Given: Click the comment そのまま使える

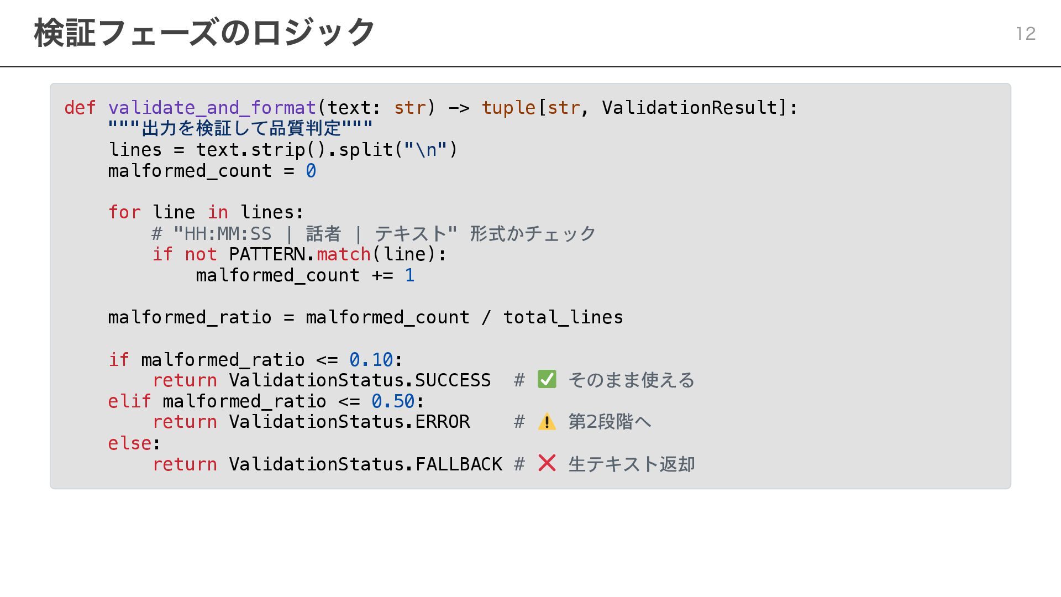Looking at the screenshot, I should coord(631,380).
